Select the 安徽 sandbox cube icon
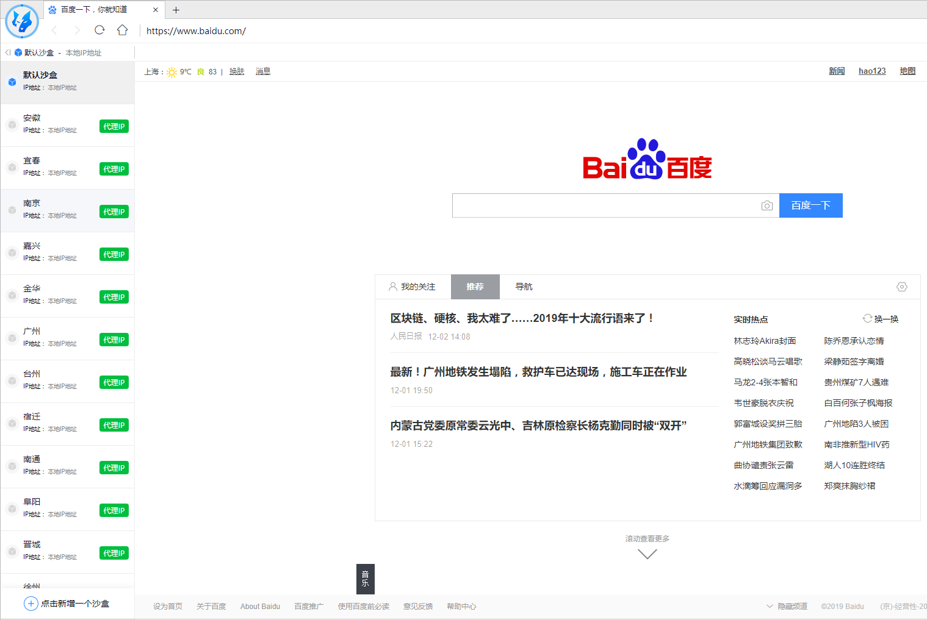Viewport: 927px width, 620px height. point(12,125)
